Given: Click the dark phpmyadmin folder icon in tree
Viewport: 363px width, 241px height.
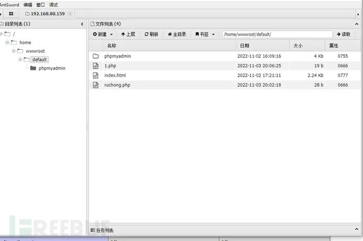Looking at the screenshot, I should tap(33, 68).
